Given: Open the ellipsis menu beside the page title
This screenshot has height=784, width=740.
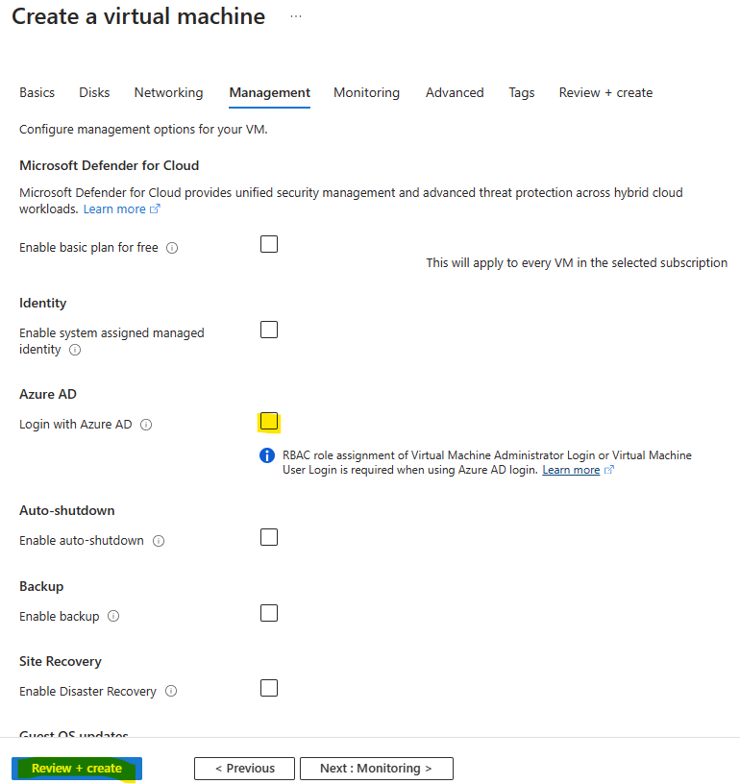Looking at the screenshot, I should pos(296,16).
